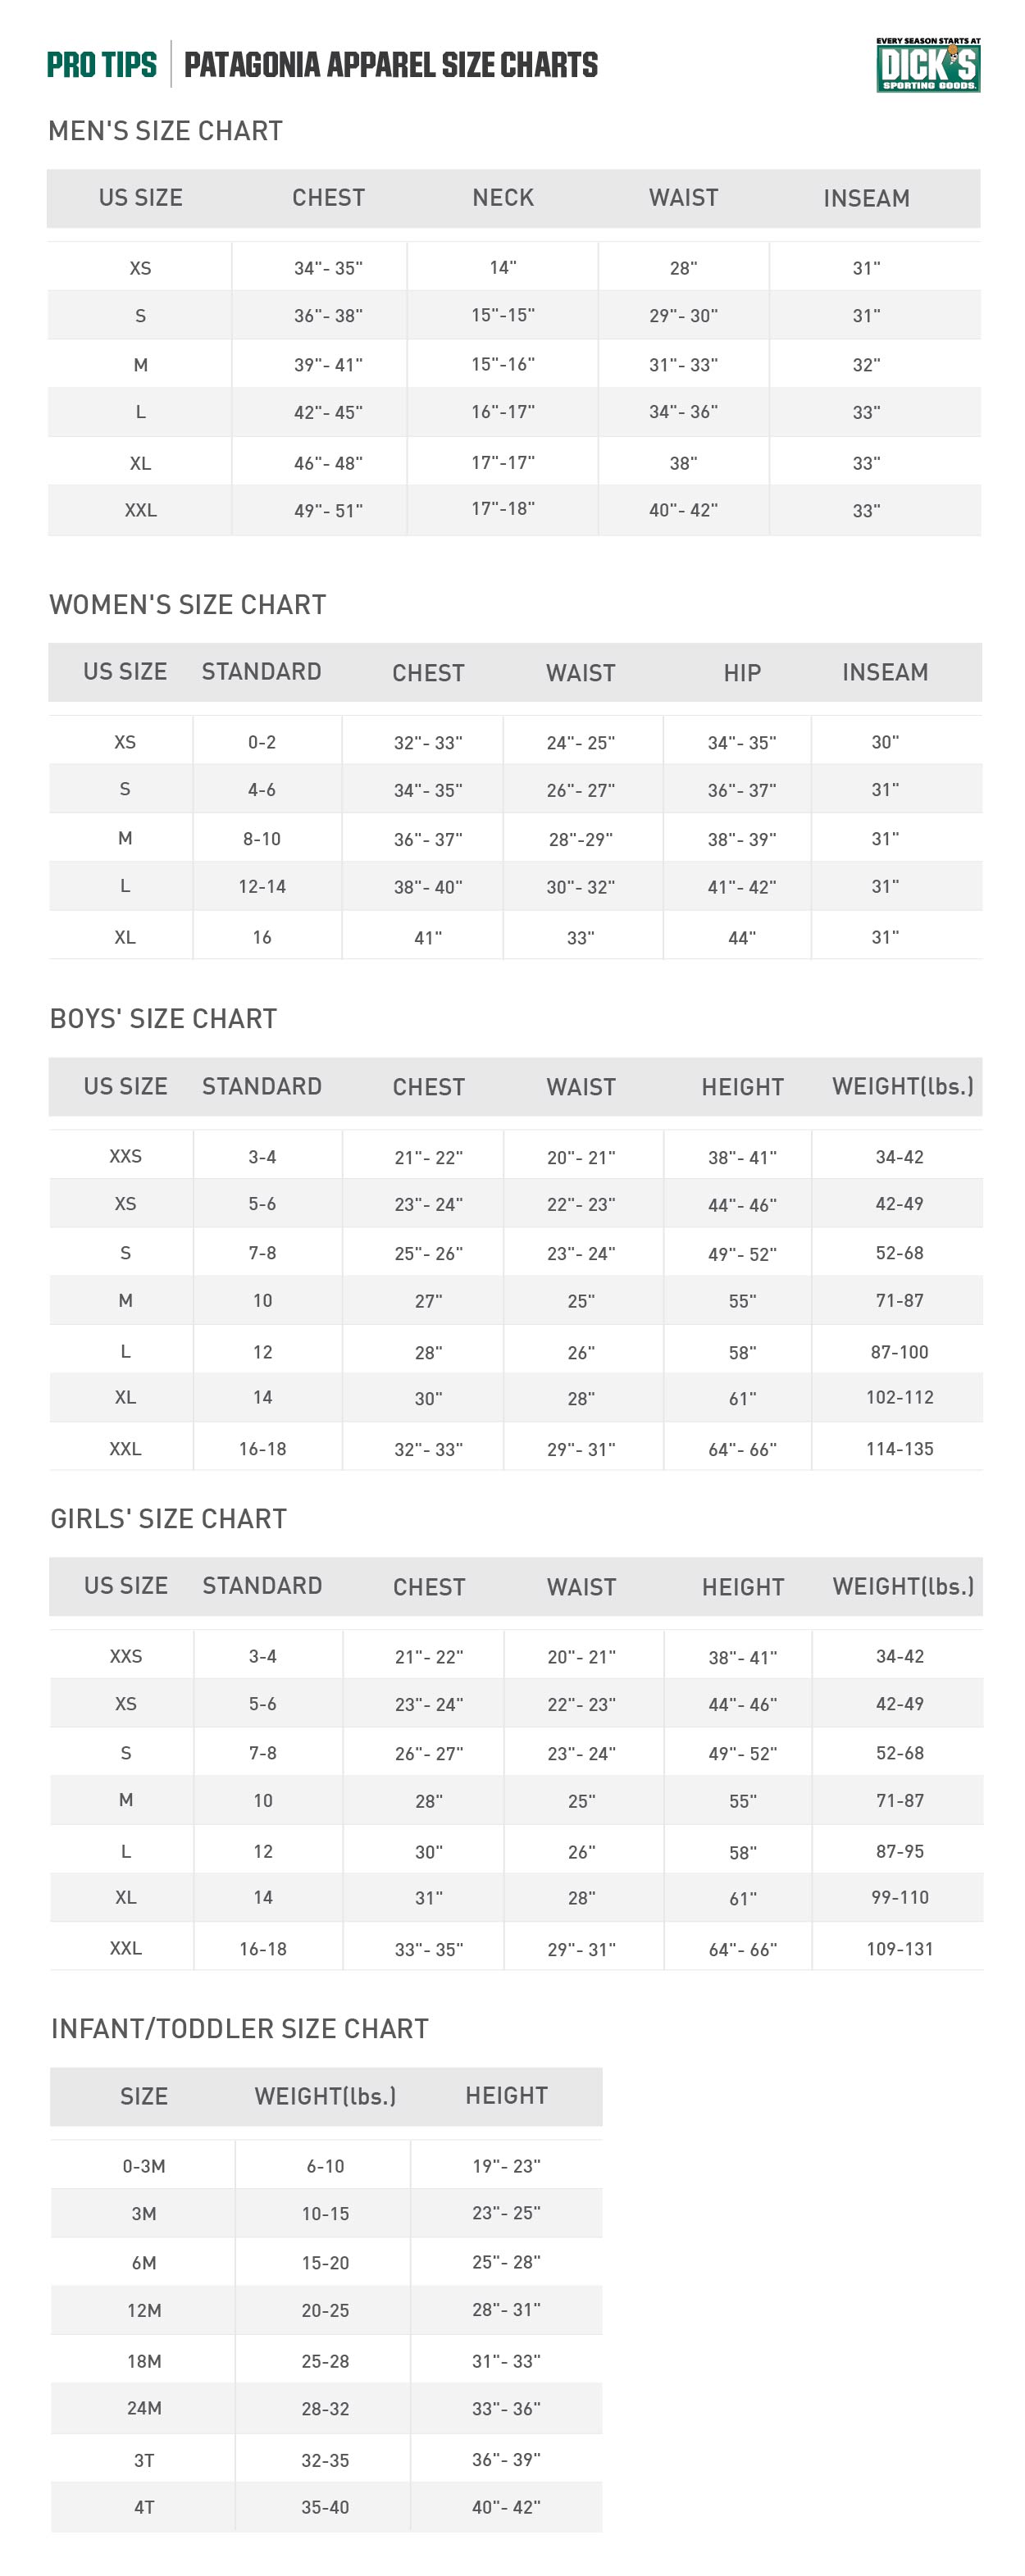Click girls' weight value 109-131
1025x2576 pixels.
(x=899, y=1948)
